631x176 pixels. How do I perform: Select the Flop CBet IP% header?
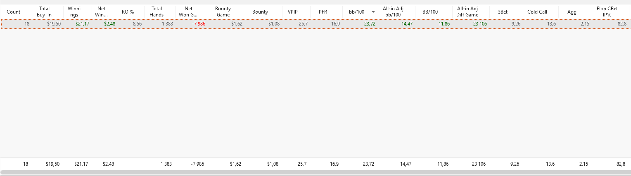click(607, 12)
